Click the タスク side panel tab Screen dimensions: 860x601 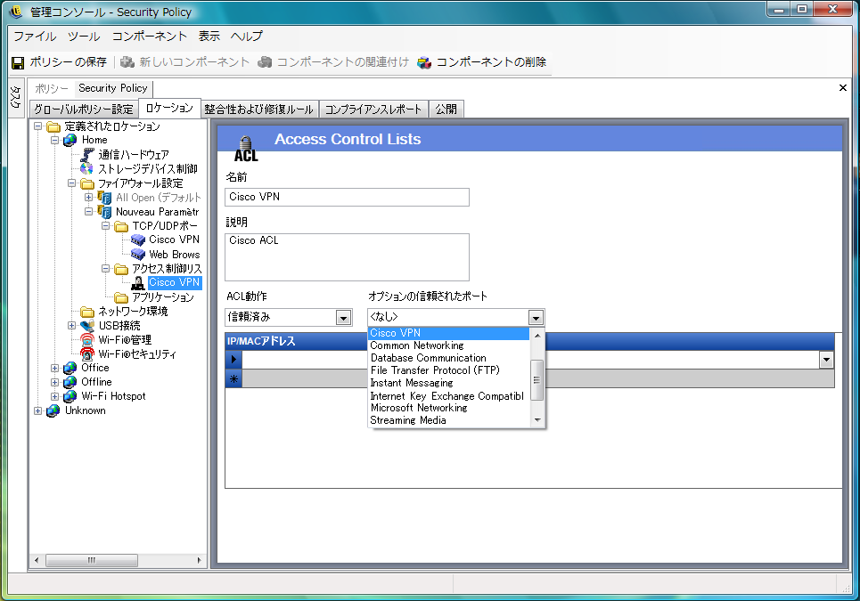coord(15,97)
